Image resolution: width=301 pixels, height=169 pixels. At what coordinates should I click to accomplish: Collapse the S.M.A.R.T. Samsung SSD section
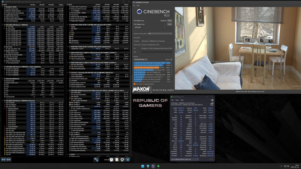point(68,72)
